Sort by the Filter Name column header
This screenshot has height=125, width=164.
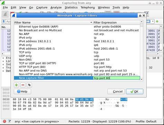click(x=53, y=23)
